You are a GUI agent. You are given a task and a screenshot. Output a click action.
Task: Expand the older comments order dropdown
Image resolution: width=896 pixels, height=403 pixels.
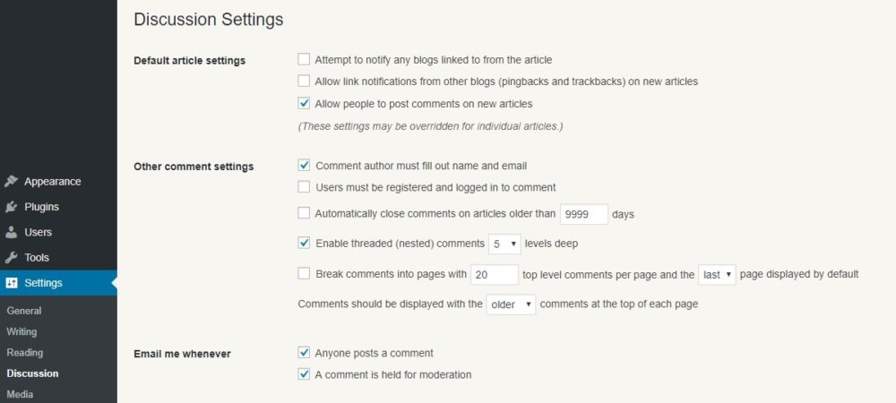point(511,304)
